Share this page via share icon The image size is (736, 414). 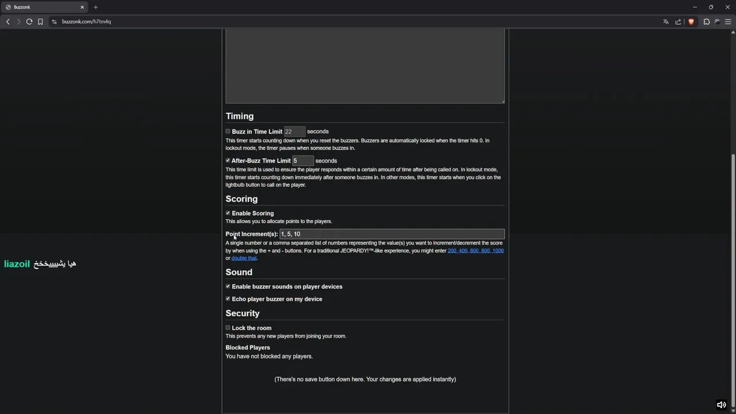(x=678, y=22)
